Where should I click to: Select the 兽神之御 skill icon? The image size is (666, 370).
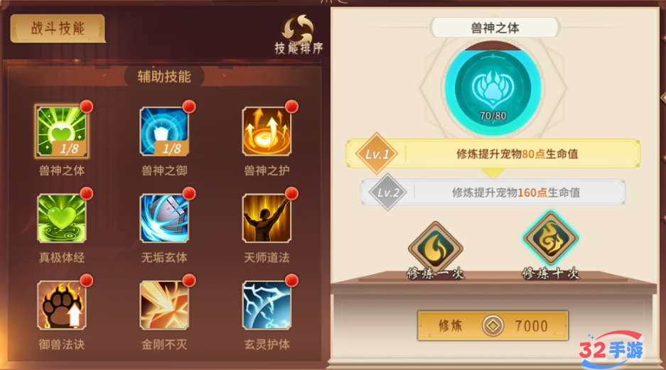[164, 131]
